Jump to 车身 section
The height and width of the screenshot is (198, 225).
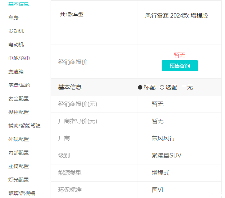13,18
